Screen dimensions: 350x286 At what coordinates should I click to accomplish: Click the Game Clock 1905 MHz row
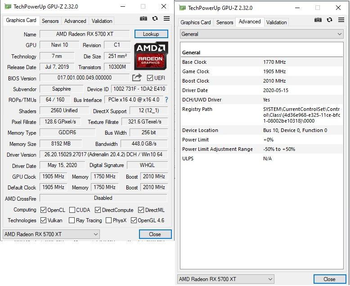tap(262, 71)
